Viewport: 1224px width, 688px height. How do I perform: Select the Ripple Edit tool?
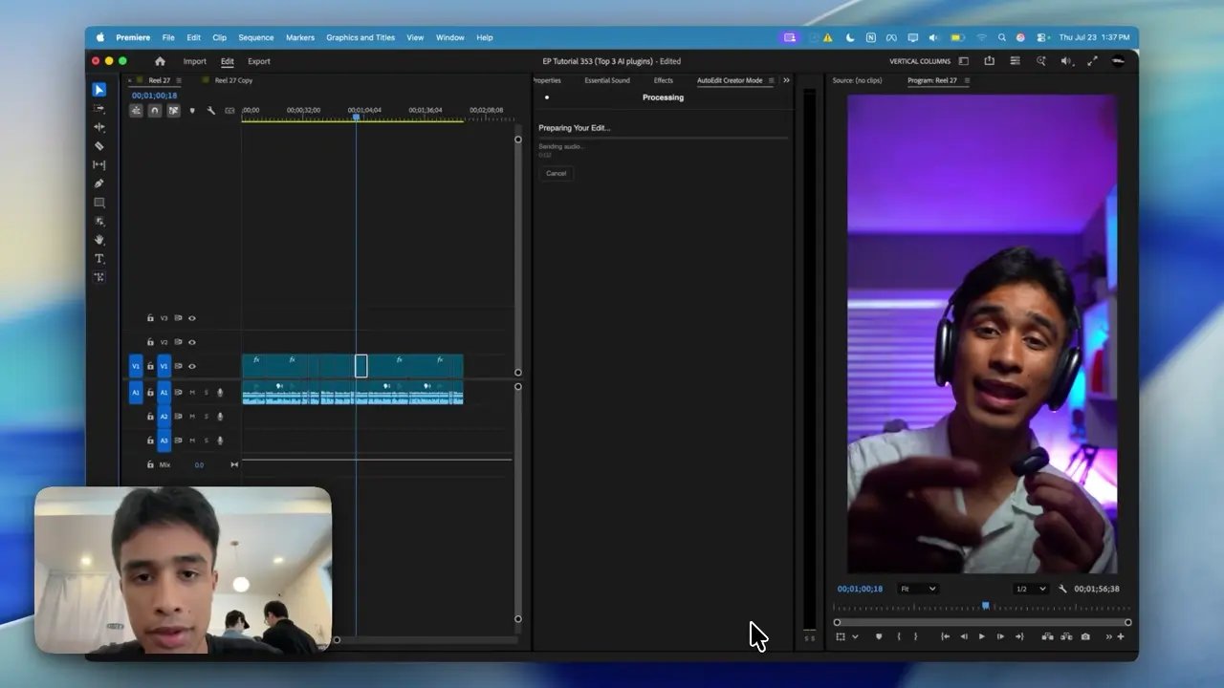pyautogui.click(x=98, y=127)
